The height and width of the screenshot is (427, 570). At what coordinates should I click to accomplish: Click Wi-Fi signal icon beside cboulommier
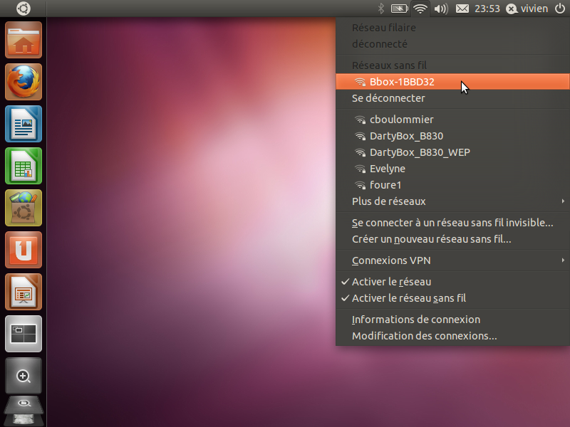coord(361,120)
